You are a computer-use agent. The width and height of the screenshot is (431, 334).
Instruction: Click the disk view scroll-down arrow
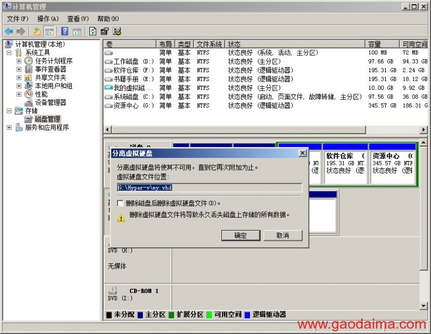[423, 305]
